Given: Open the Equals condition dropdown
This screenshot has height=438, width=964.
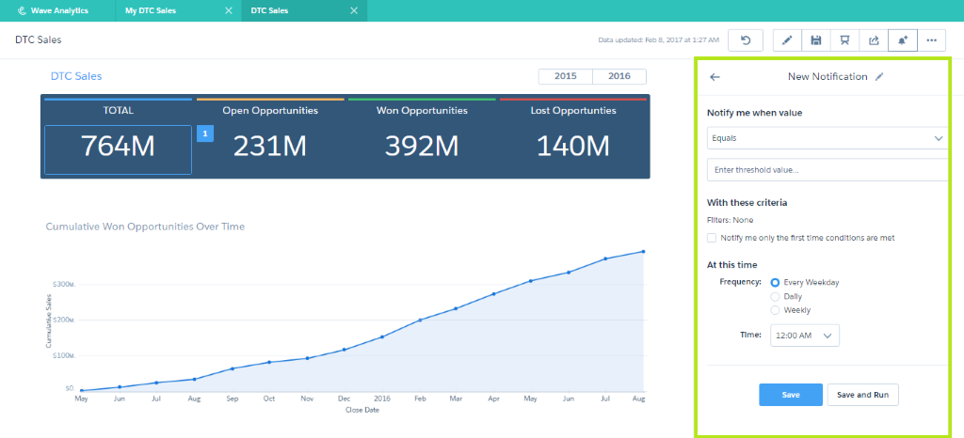Looking at the screenshot, I should tap(827, 138).
